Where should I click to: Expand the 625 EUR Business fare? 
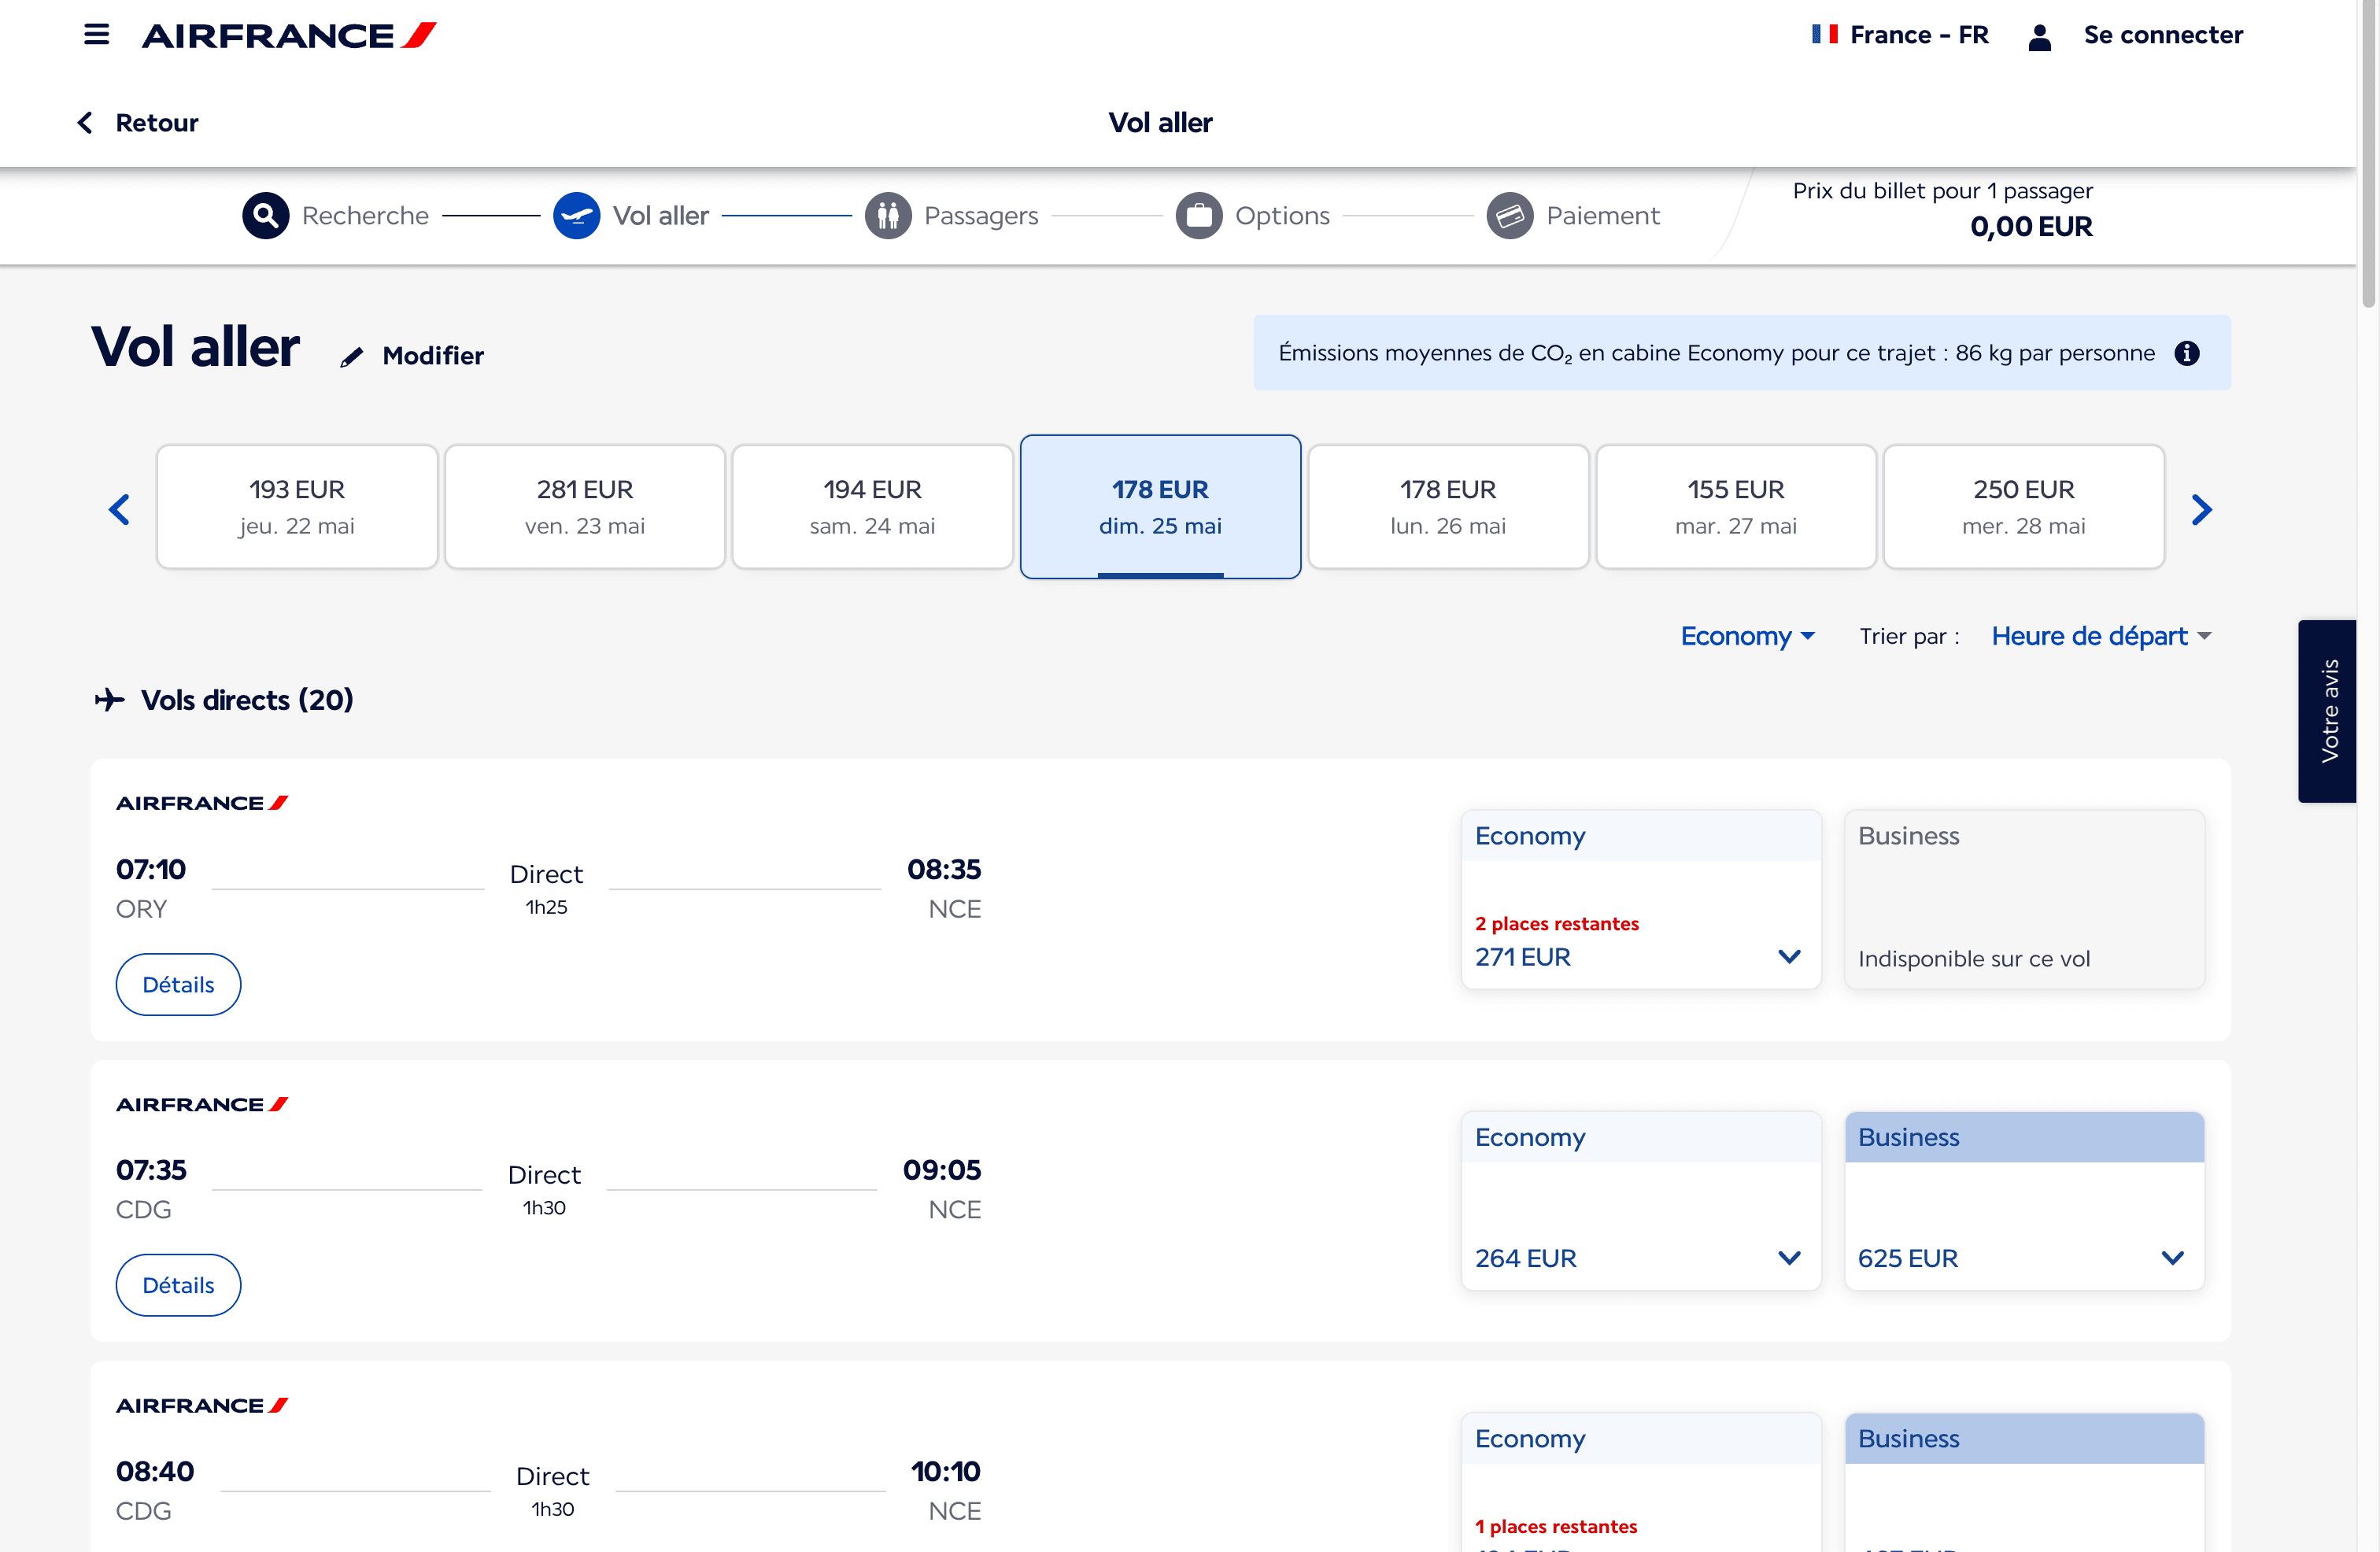tap(2172, 1257)
